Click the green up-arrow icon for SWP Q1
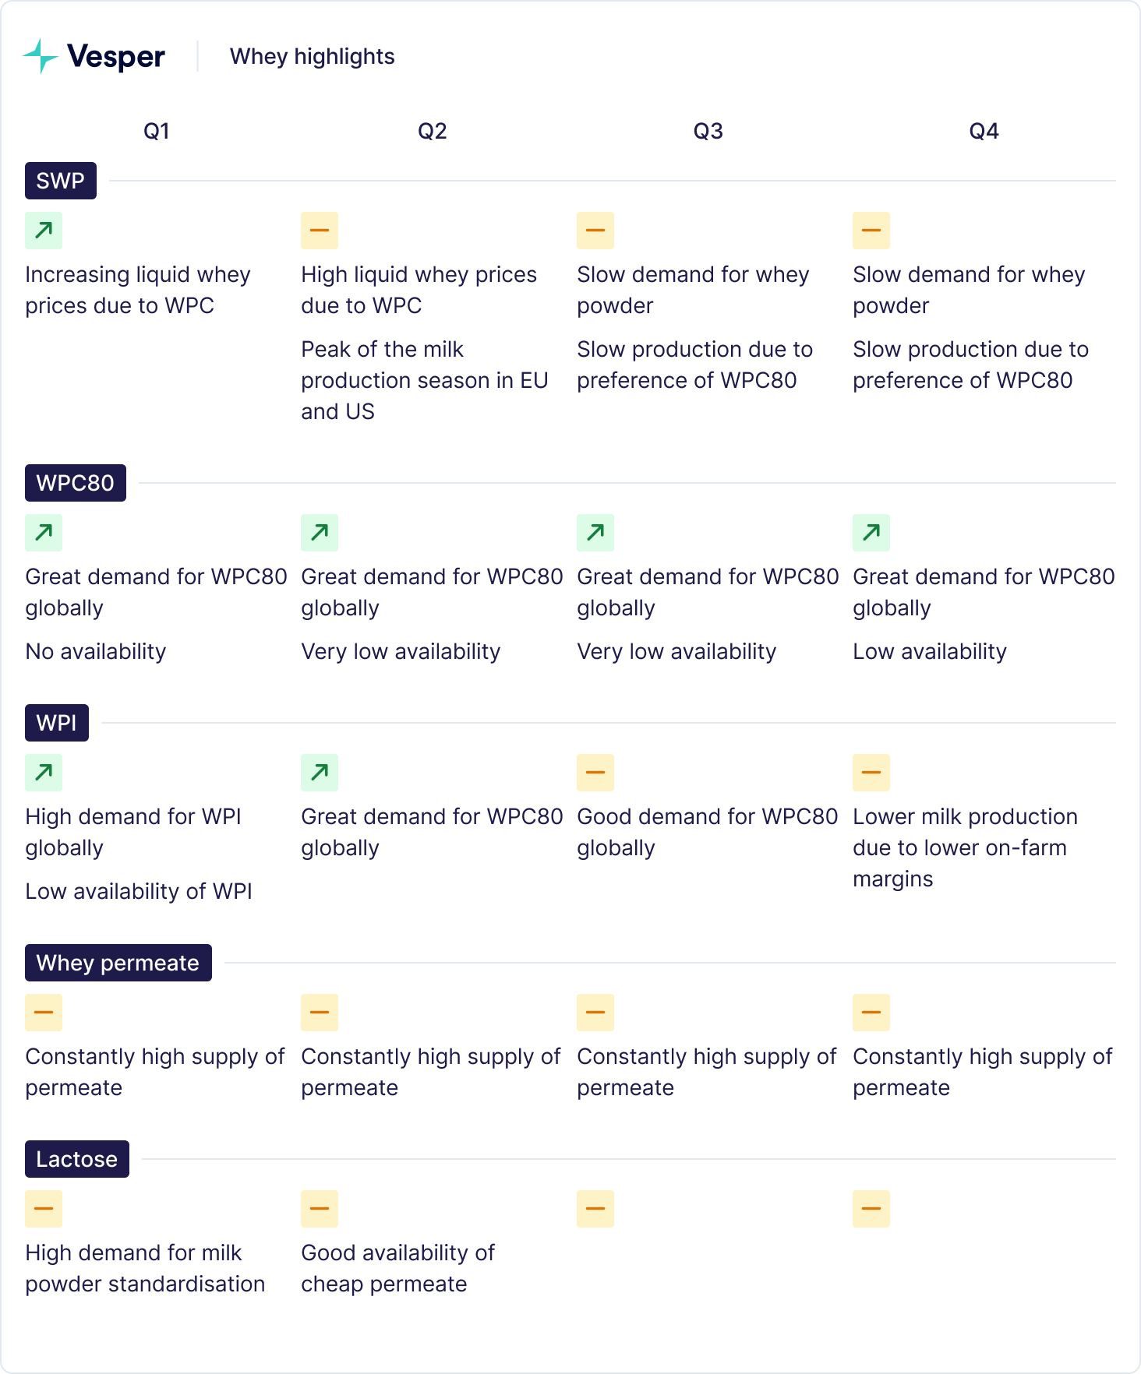Viewport: 1141px width, 1374px height. click(x=44, y=231)
